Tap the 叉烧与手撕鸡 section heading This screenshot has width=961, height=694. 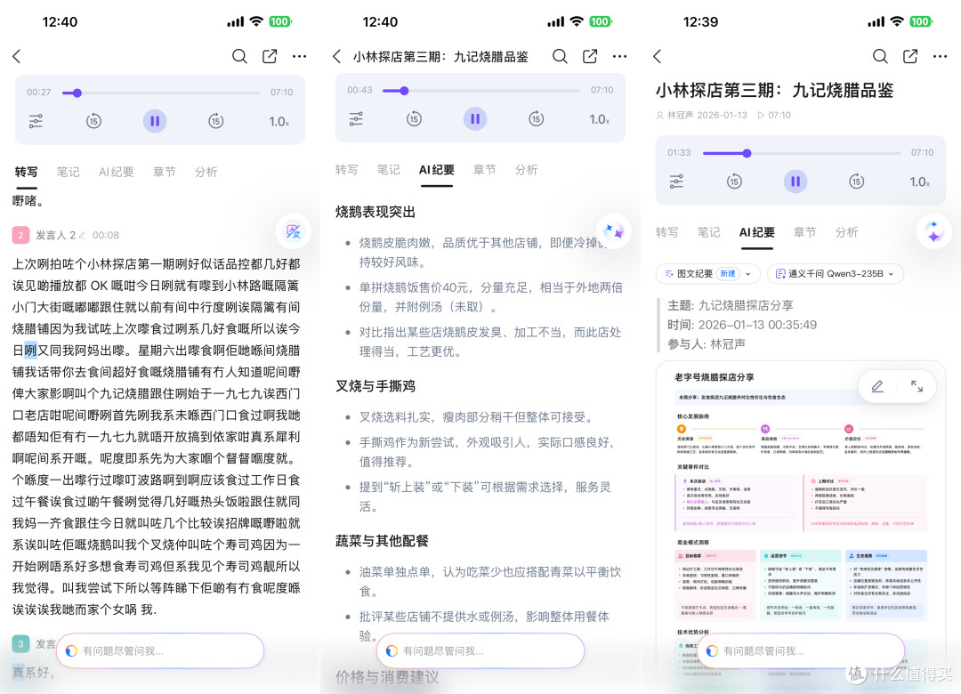(376, 385)
